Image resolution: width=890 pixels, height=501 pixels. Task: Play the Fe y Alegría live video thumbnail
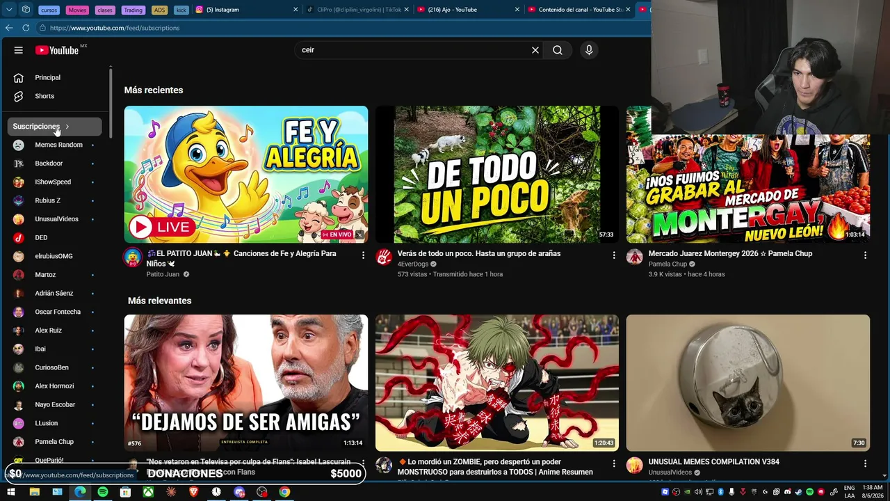[246, 174]
